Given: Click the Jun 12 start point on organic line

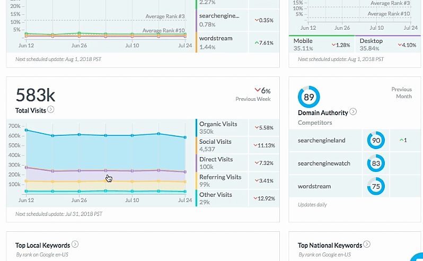Looking at the screenshot, I should tap(26, 130).
